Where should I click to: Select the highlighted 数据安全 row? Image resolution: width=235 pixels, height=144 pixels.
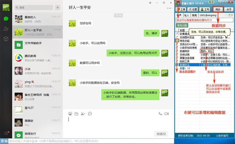point(203,65)
